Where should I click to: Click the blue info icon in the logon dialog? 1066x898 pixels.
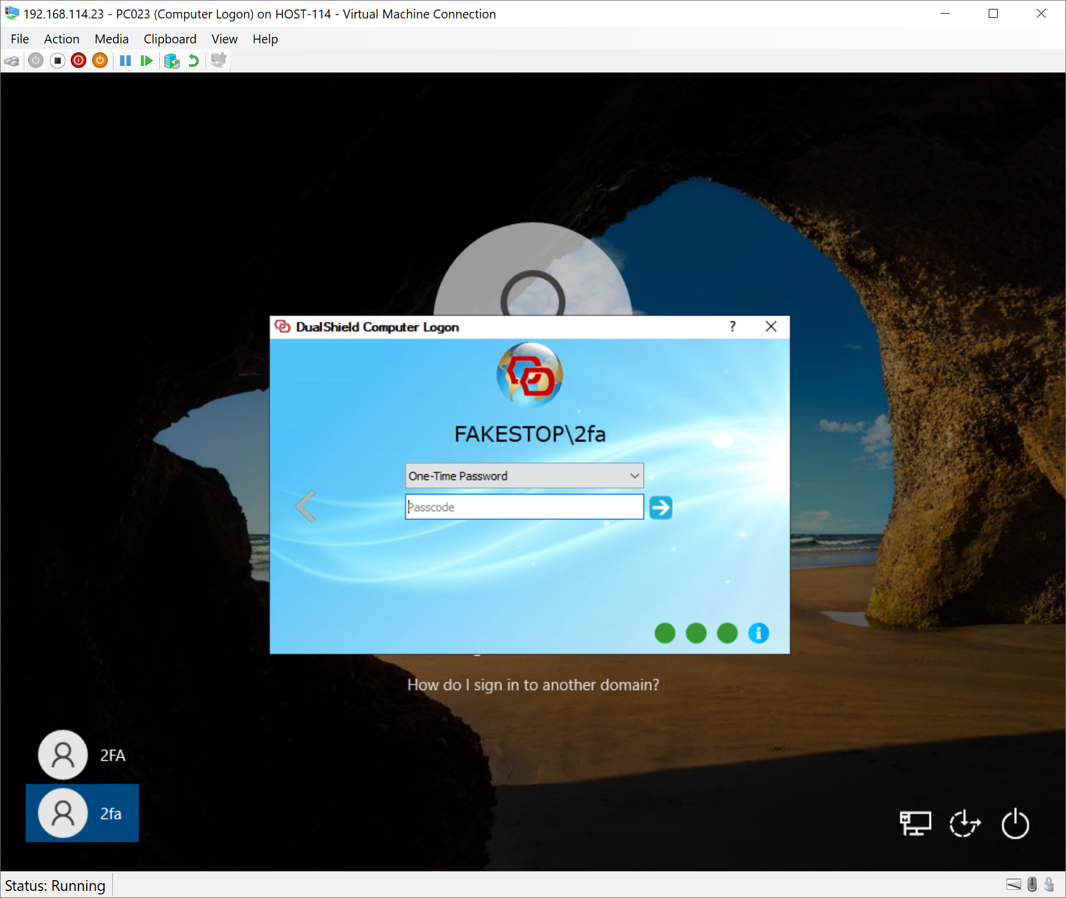click(758, 633)
